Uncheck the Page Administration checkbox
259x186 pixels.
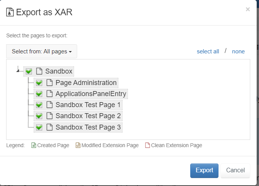click(39, 83)
